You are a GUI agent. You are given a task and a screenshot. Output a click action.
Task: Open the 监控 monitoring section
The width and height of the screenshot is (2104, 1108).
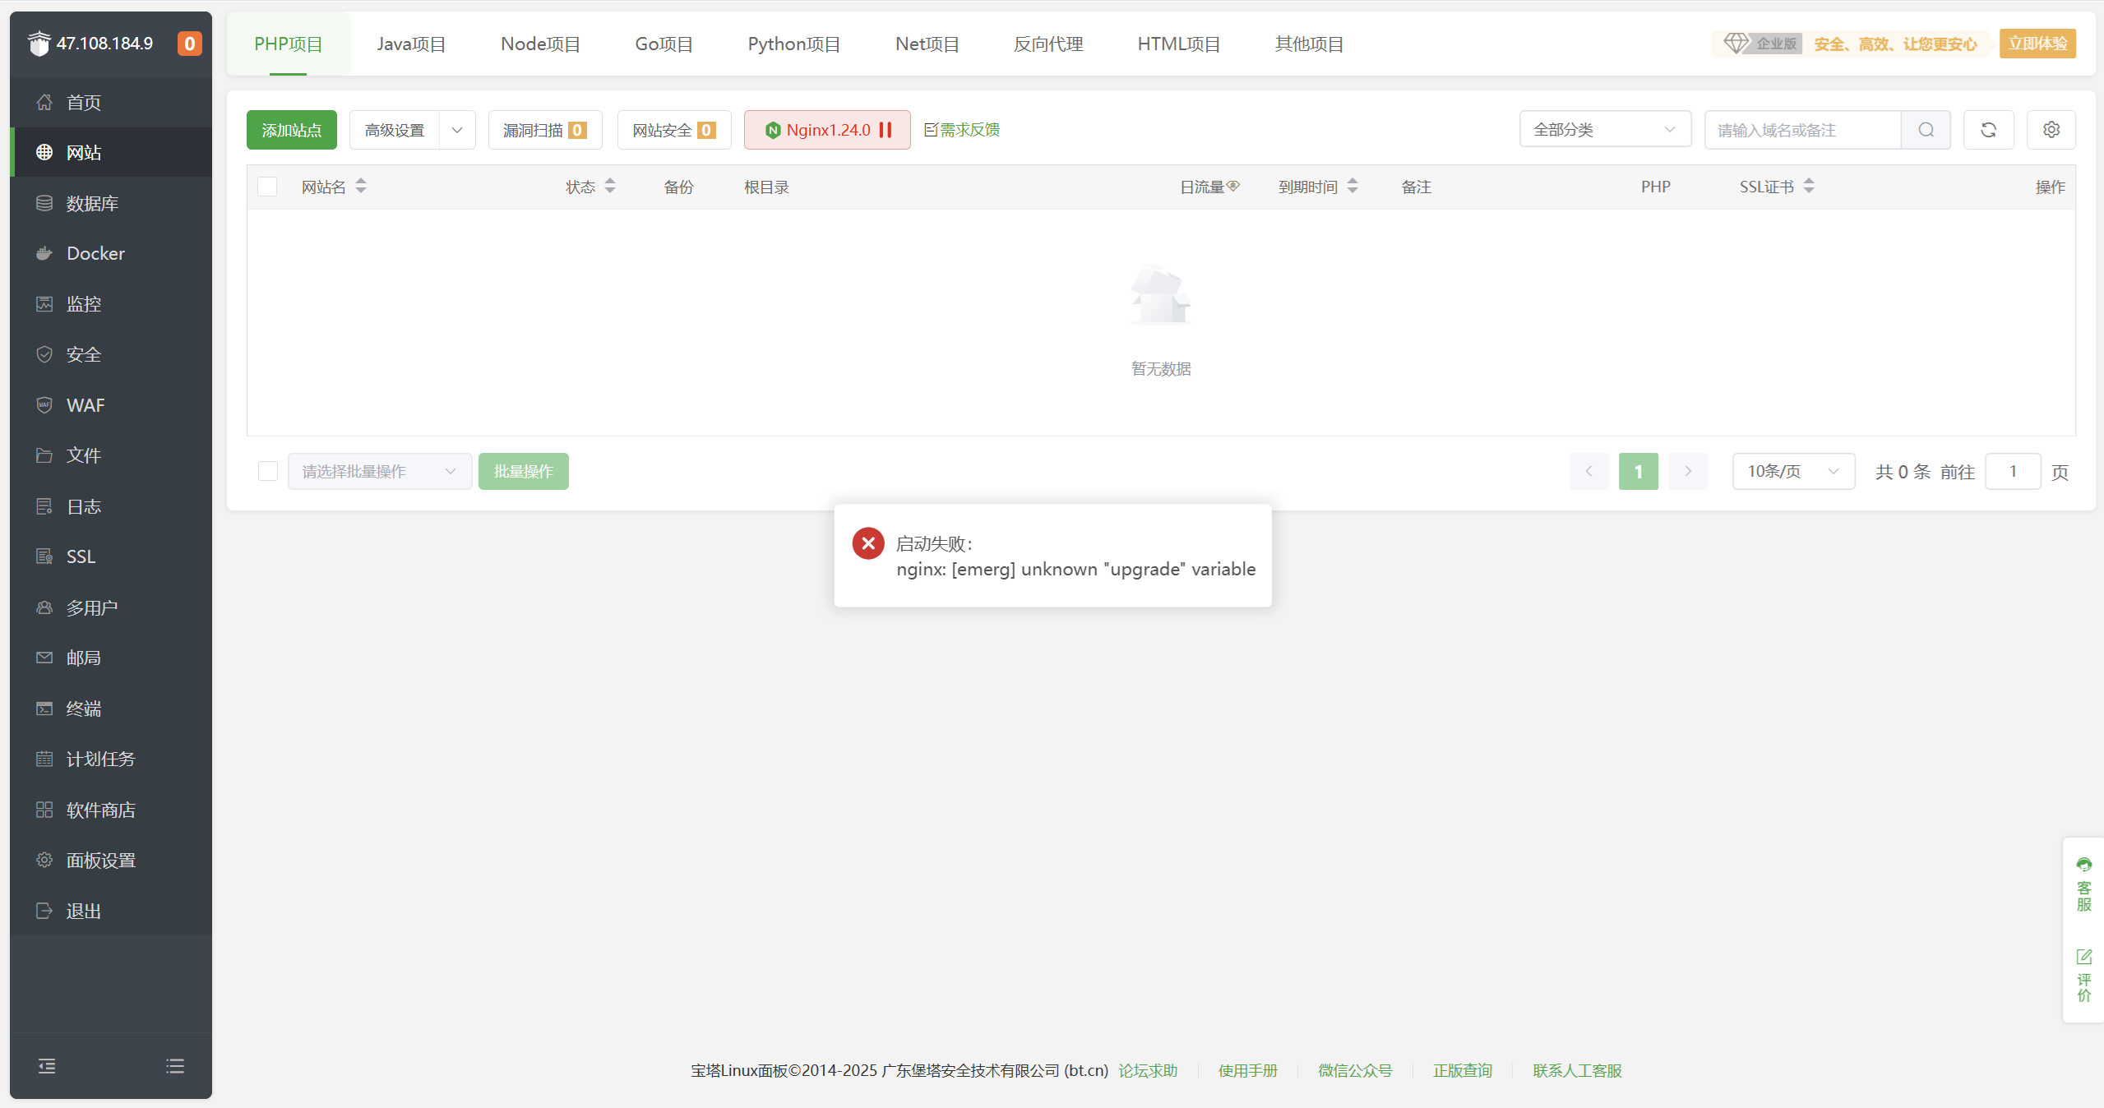point(111,304)
